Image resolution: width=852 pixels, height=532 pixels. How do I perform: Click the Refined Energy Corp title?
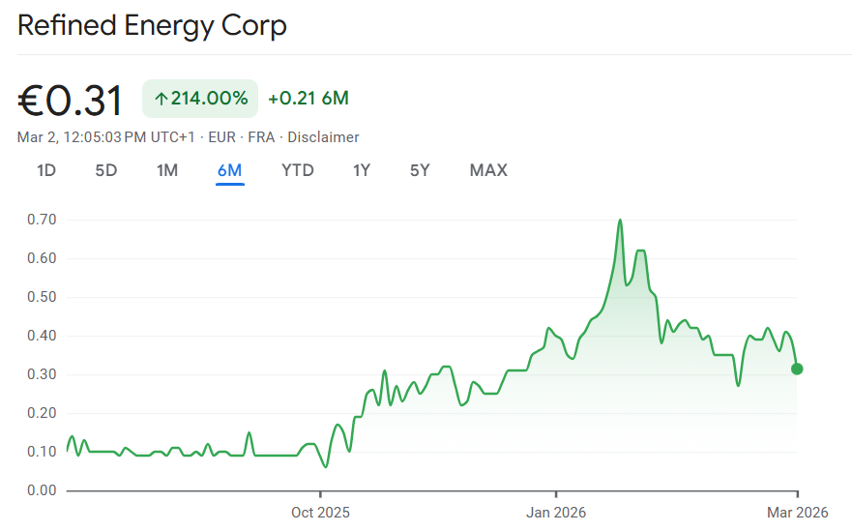tap(152, 26)
